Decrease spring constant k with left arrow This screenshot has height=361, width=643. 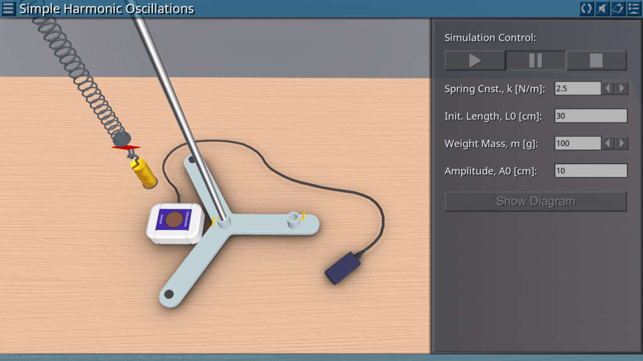tap(608, 88)
